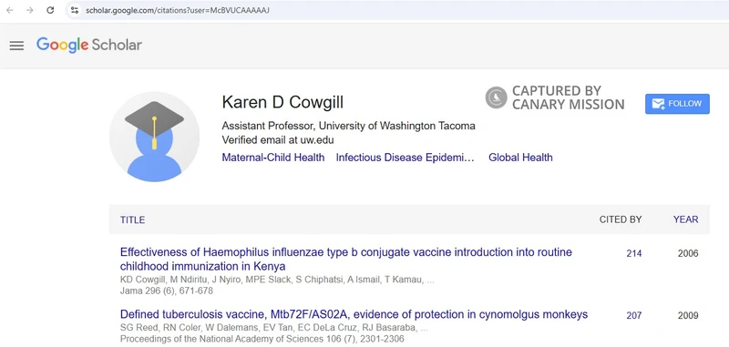Select text 'Verified email at uw.edu'
This screenshot has height=347, width=729.
pos(278,140)
